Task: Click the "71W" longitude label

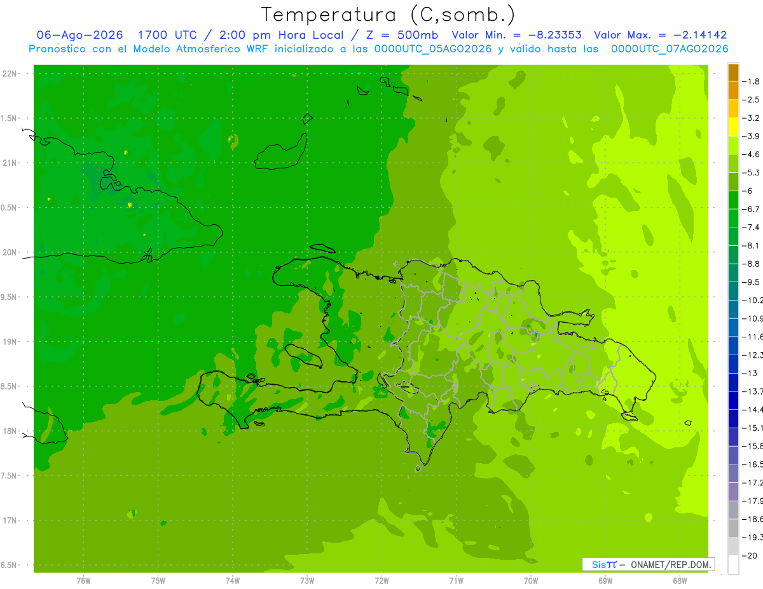Action: (x=456, y=580)
